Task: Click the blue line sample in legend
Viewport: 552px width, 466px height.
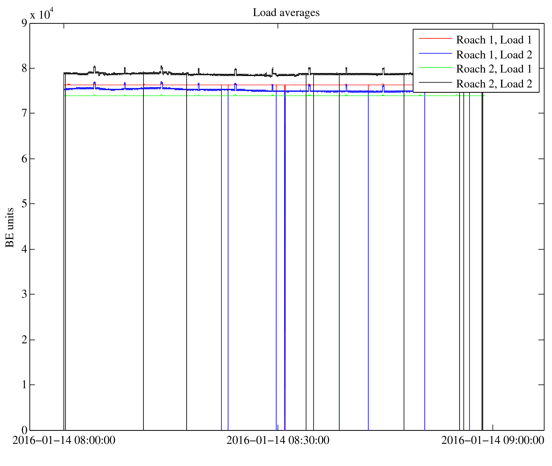Action: pyautogui.click(x=435, y=53)
